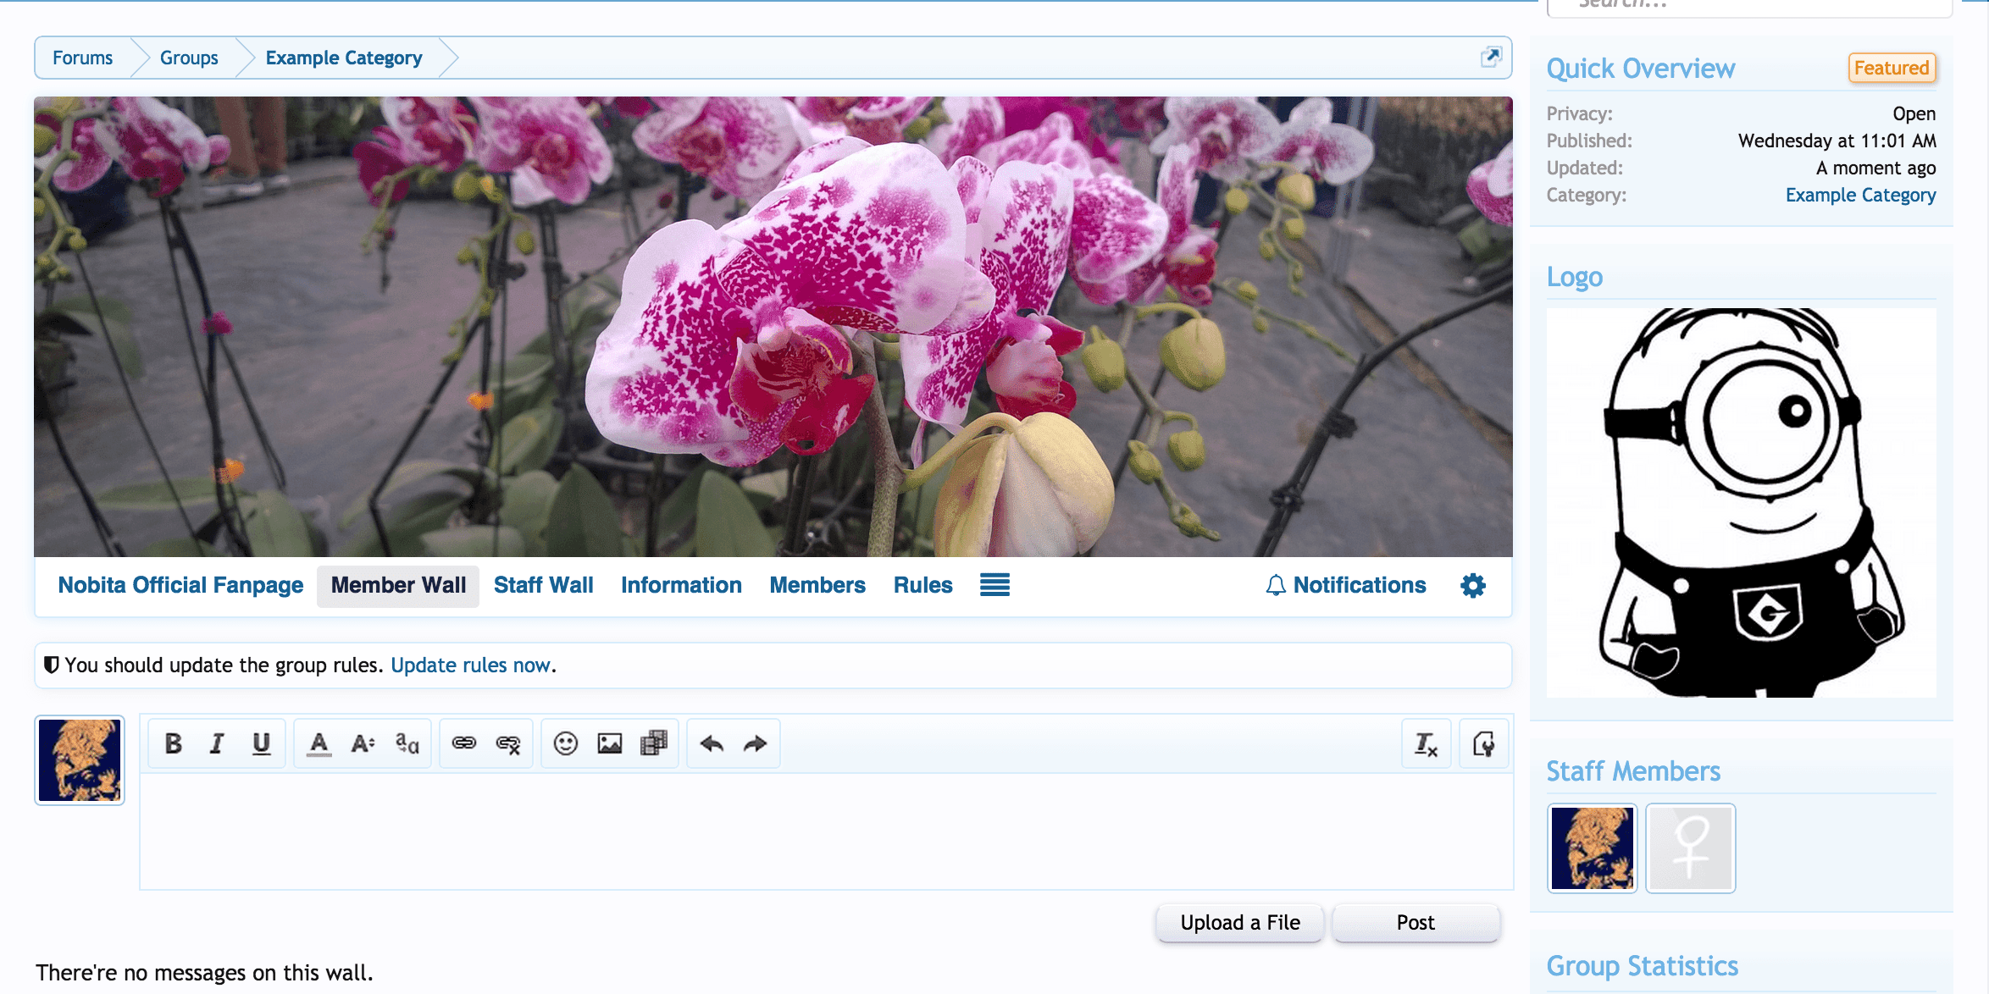Click the unlink icon
The height and width of the screenshot is (994, 1989).
(508, 743)
